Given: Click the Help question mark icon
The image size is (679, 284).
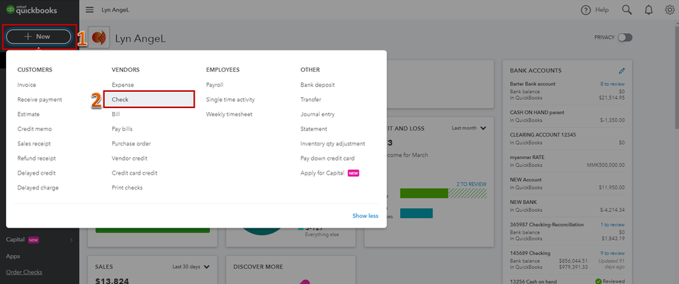Looking at the screenshot, I should [x=586, y=10].
